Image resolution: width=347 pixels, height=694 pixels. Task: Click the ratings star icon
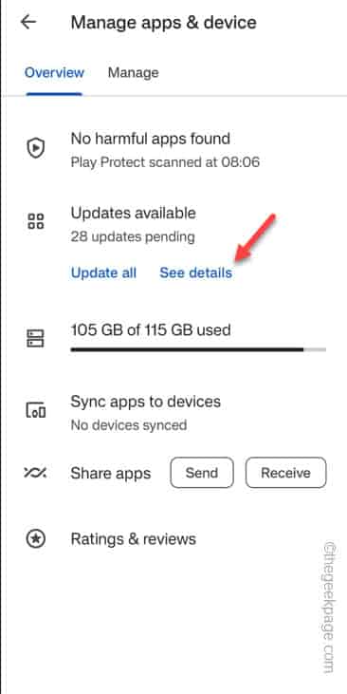36,539
